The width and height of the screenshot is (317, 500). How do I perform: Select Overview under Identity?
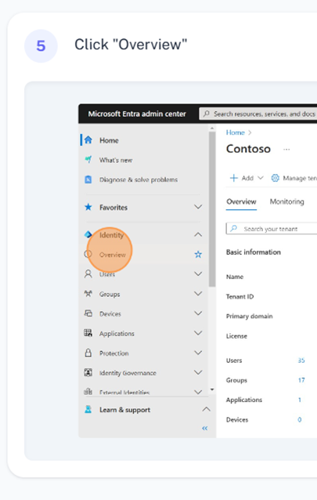click(x=113, y=255)
